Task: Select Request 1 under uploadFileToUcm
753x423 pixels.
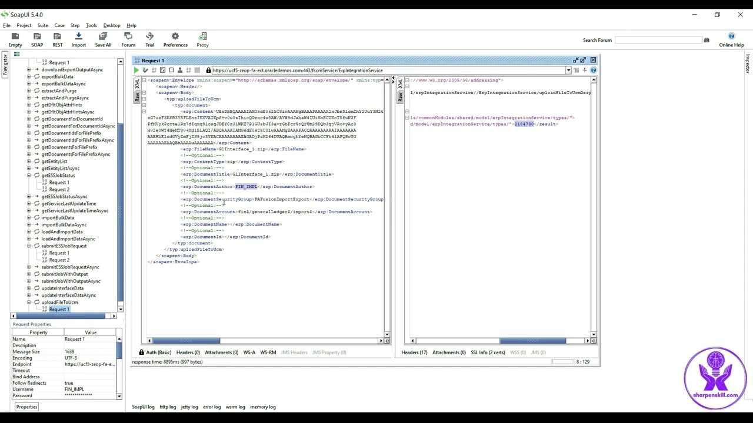Action: click(x=59, y=310)
